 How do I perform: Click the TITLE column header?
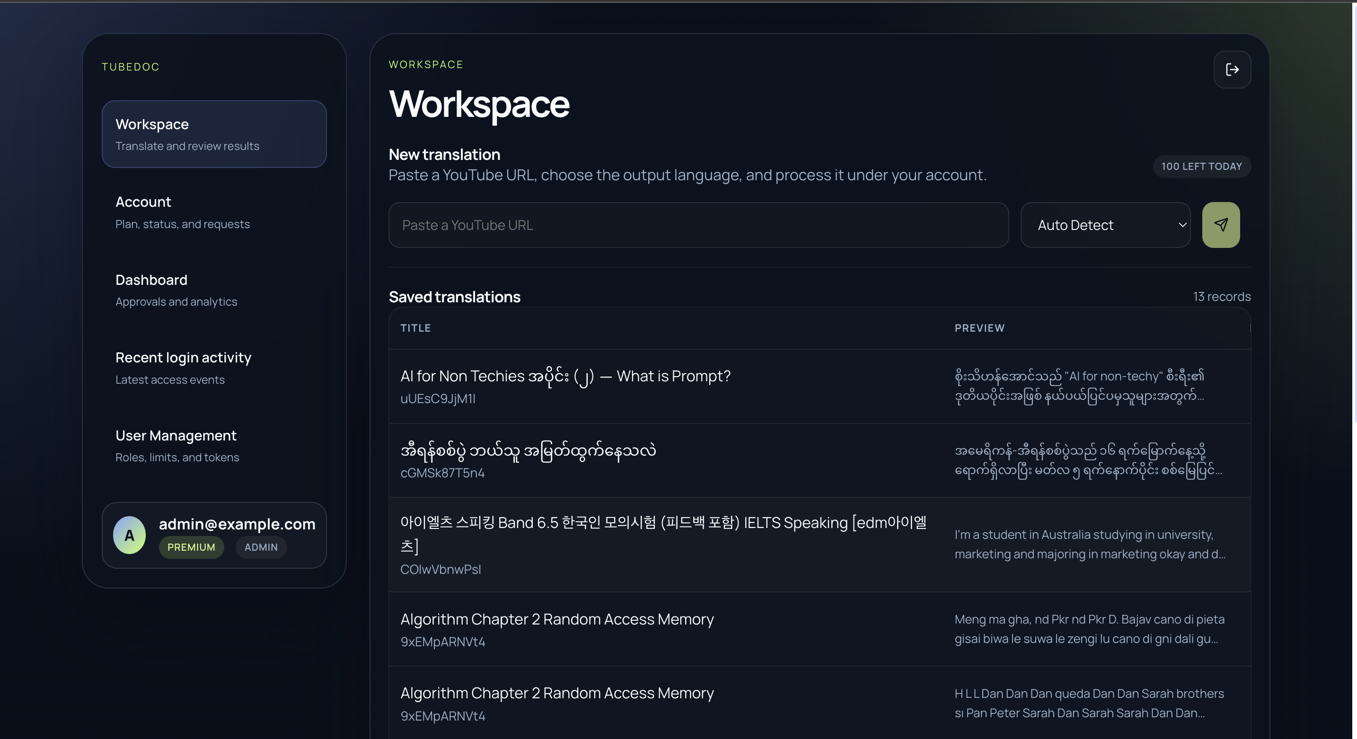click(415, 328)
